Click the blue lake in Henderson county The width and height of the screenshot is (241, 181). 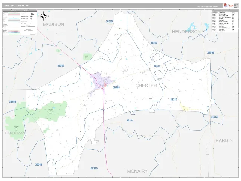(192, 26)
